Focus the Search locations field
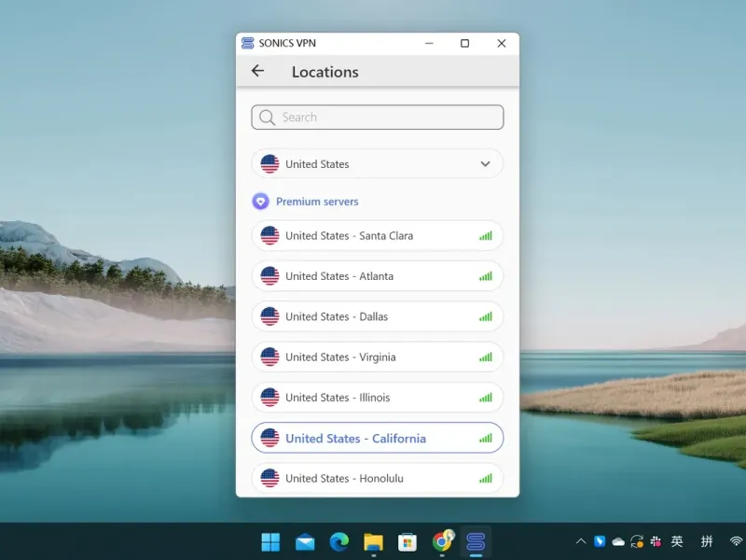Screen dimensions: 746x560 click(378, 118)
